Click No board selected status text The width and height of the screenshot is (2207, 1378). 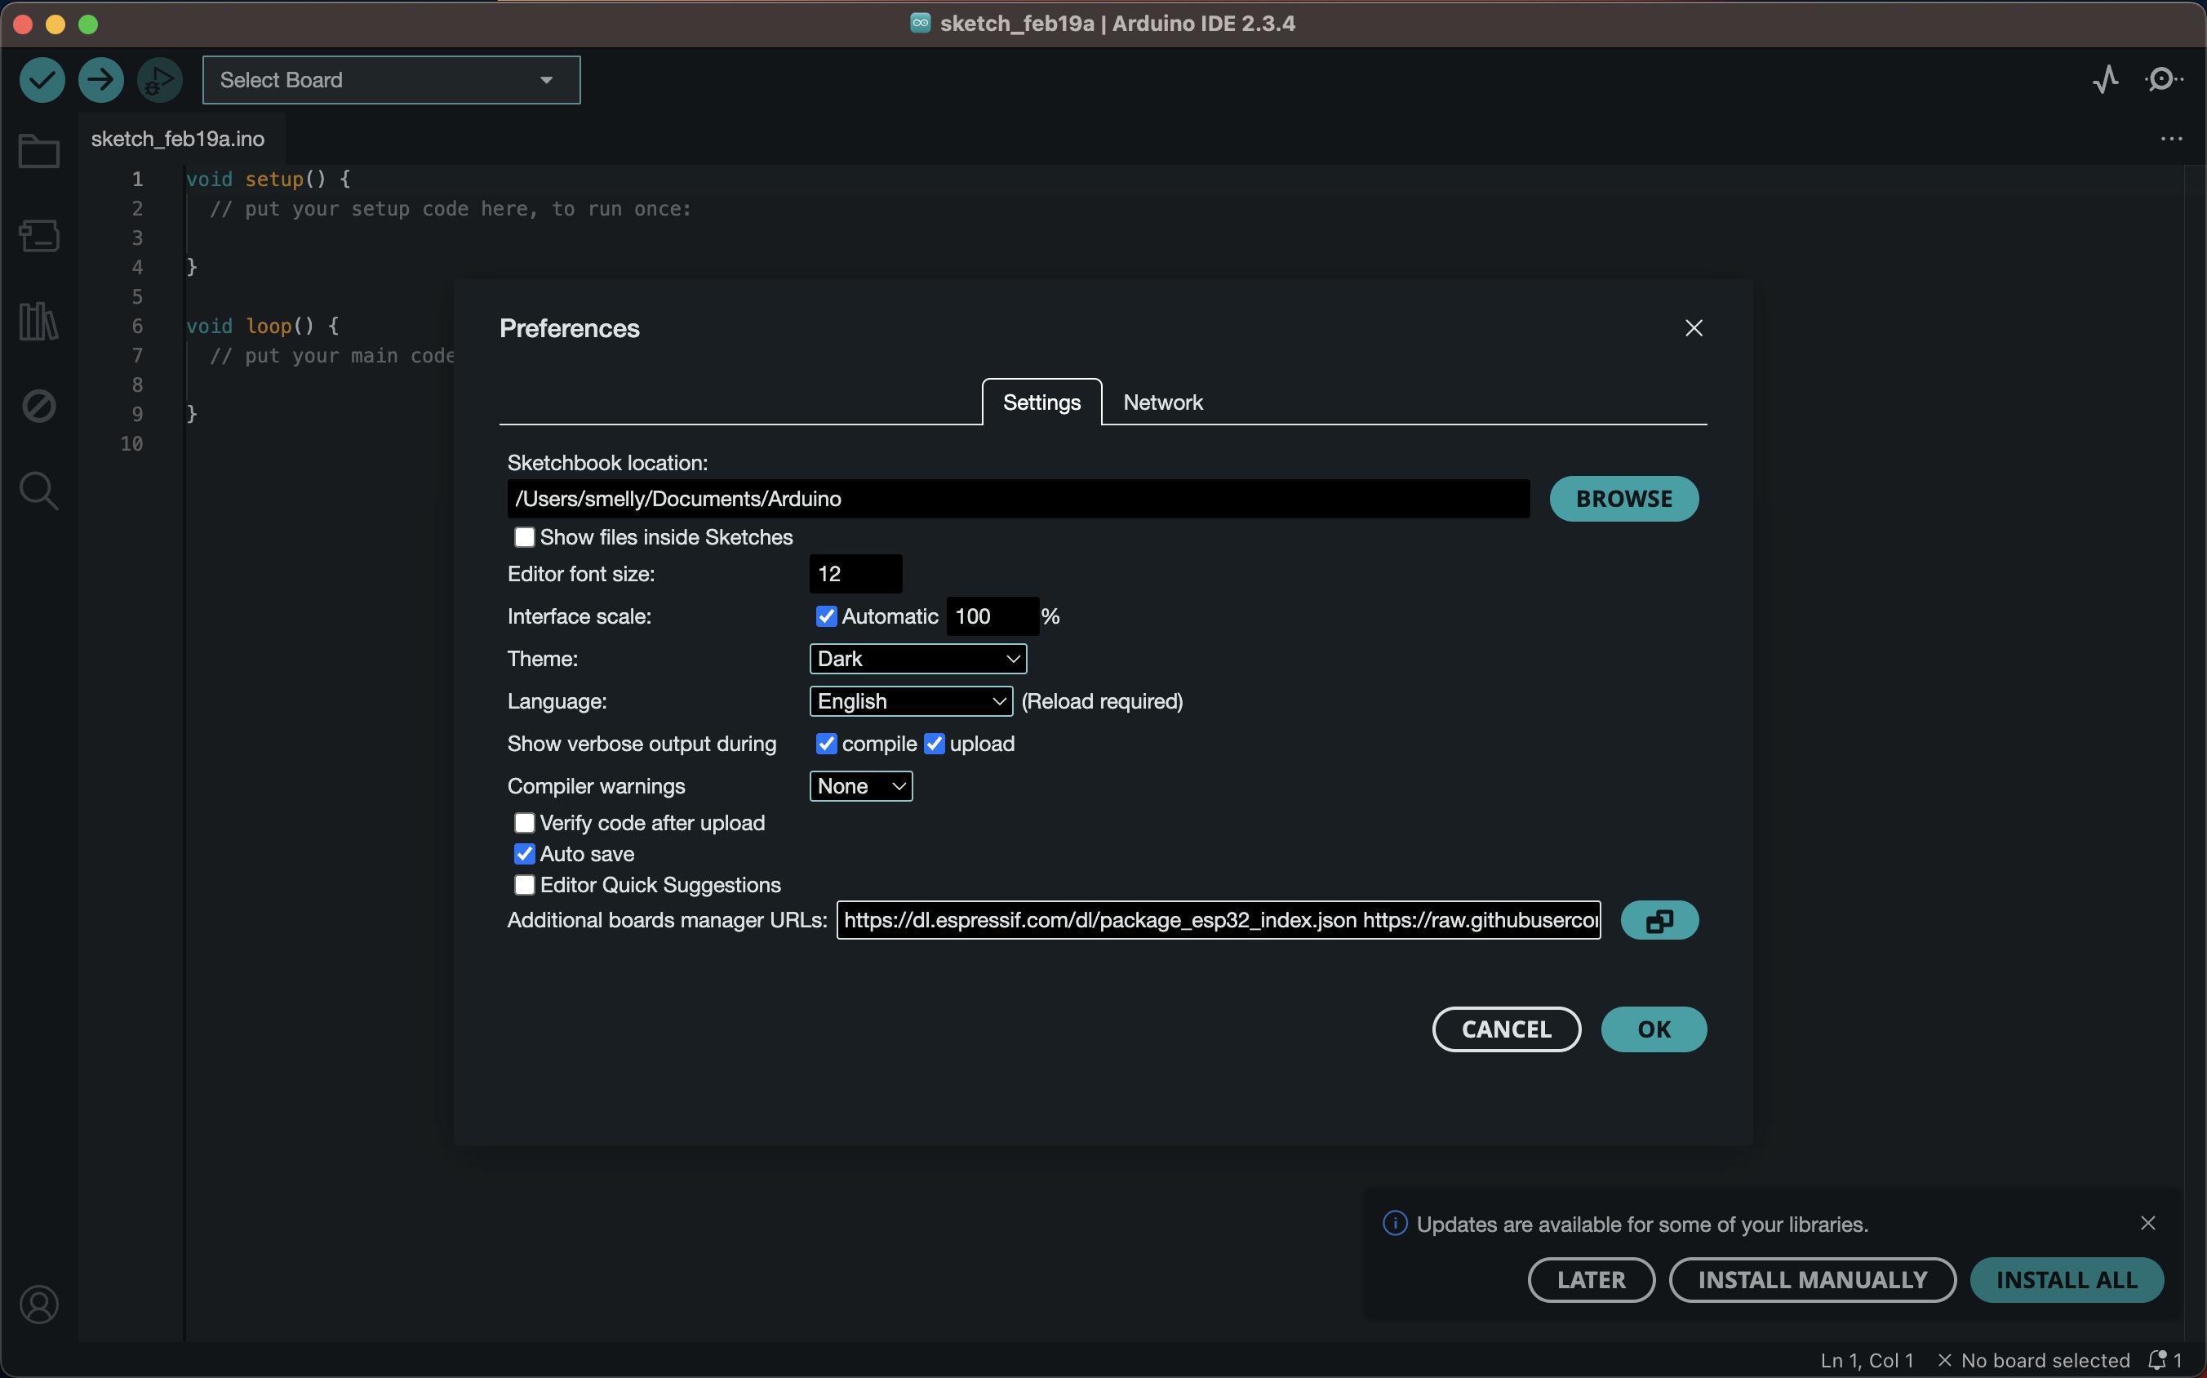(x=2045, y=1361)
